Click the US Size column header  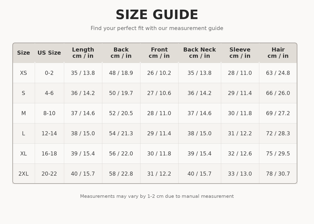pos(49,53)
